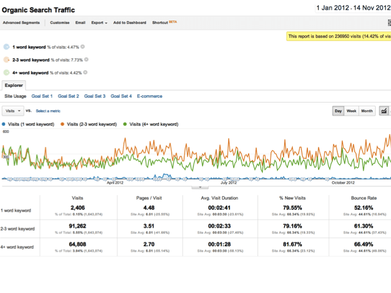Click the grid icon in the toolbar
The width and height of the screenshot is (391, 293).
click(389, 23)
